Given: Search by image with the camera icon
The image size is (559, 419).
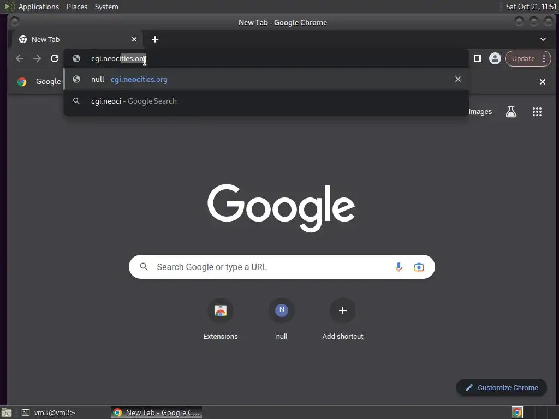Looking at the screenshot, I should pos(419,267).
